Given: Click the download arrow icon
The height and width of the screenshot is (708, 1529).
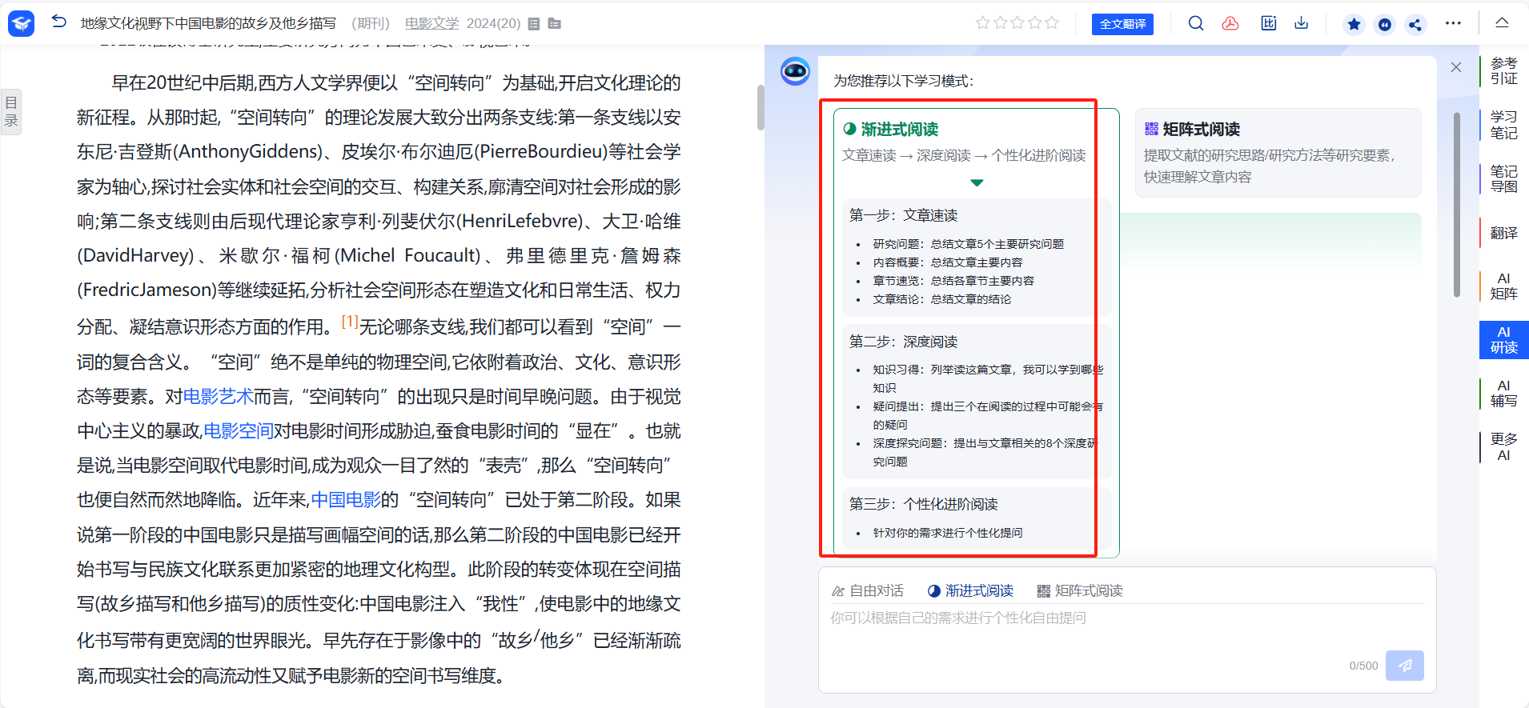Looking at the screenshot, I should click(x=1302, y=23).
